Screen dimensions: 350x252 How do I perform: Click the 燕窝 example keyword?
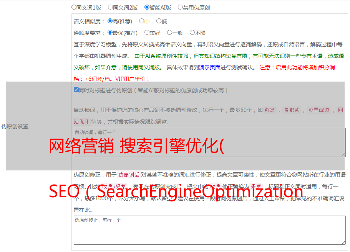pyautogui.click(x=270, y=110)
